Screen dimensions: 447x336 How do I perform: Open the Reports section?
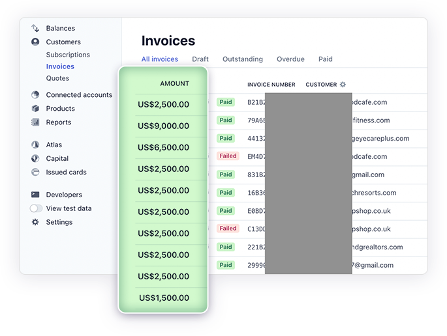point(59,122)
